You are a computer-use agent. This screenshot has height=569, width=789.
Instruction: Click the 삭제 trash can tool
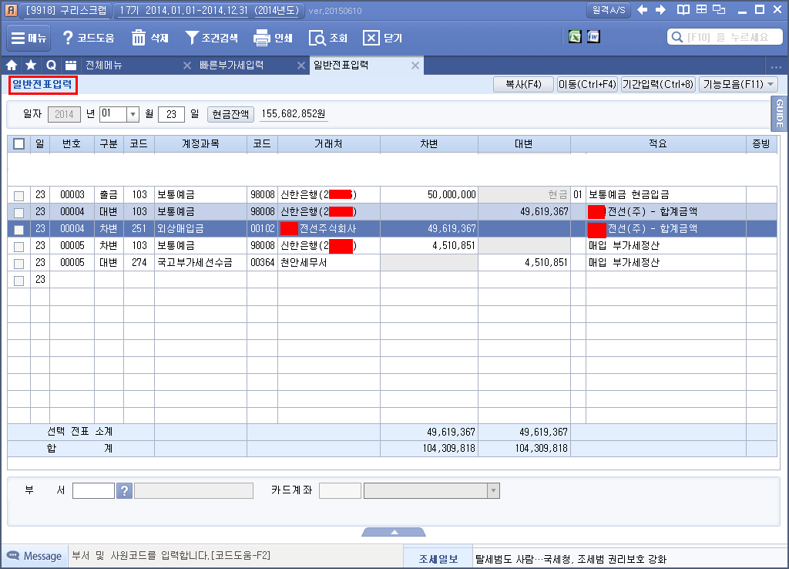149,39
